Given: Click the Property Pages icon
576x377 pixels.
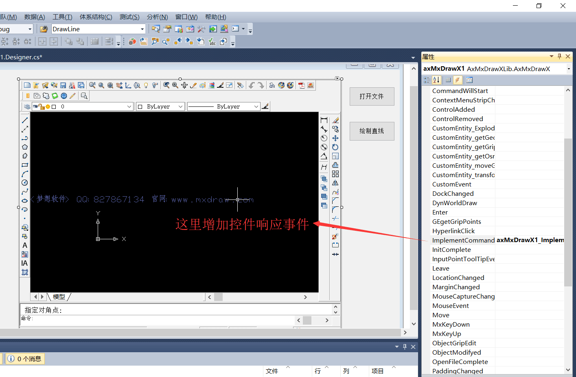Looking at the screenshot, I should coord(469,80).
